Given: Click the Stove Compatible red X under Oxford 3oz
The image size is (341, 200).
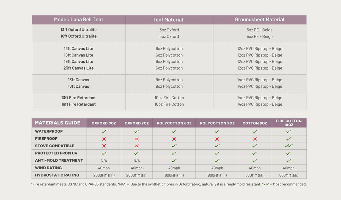Looking at the screenshot, I should (104, 146).
